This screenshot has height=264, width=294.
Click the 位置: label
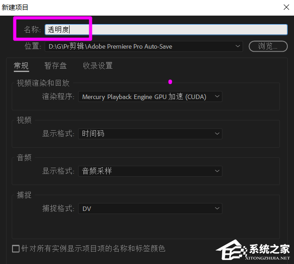(x=33, y=46)
